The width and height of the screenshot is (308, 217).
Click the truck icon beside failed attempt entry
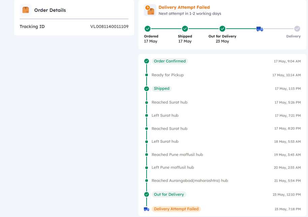point(146,209)
